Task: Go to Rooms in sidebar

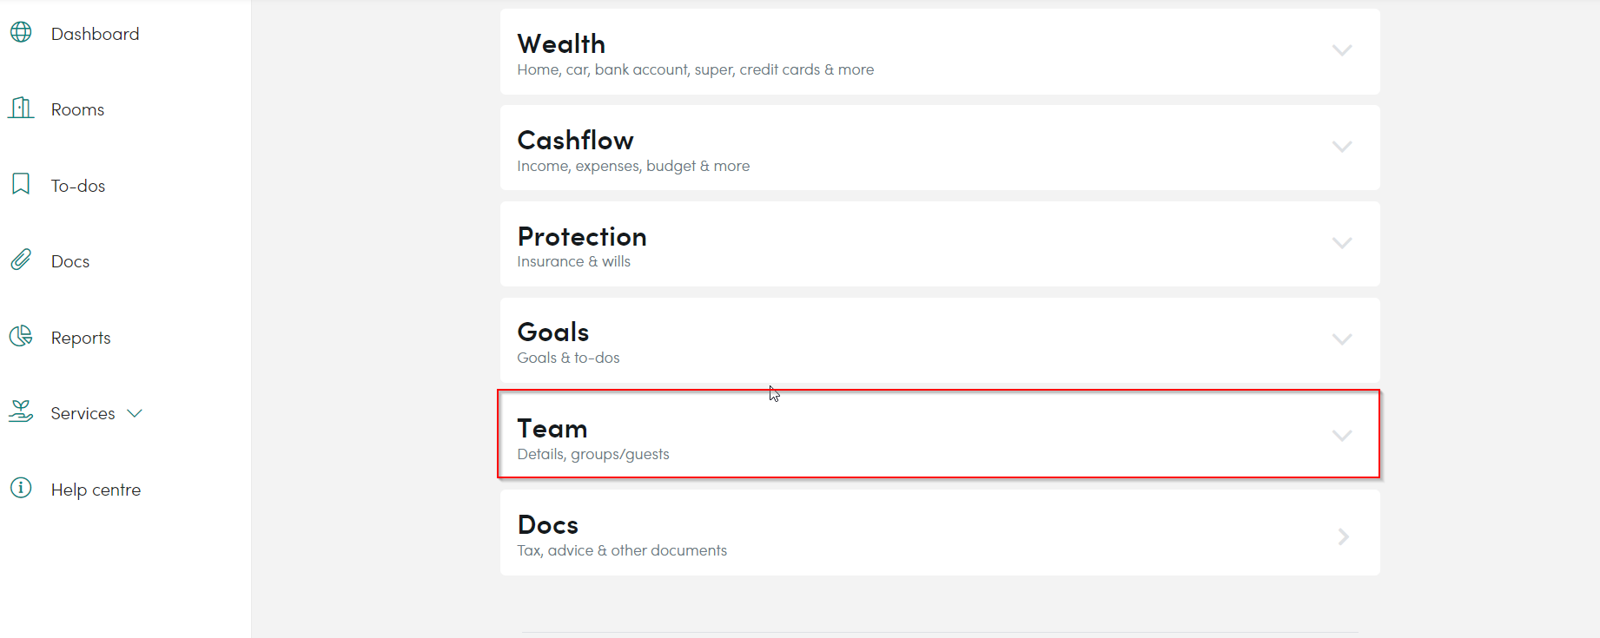Action: click(77, 109)
